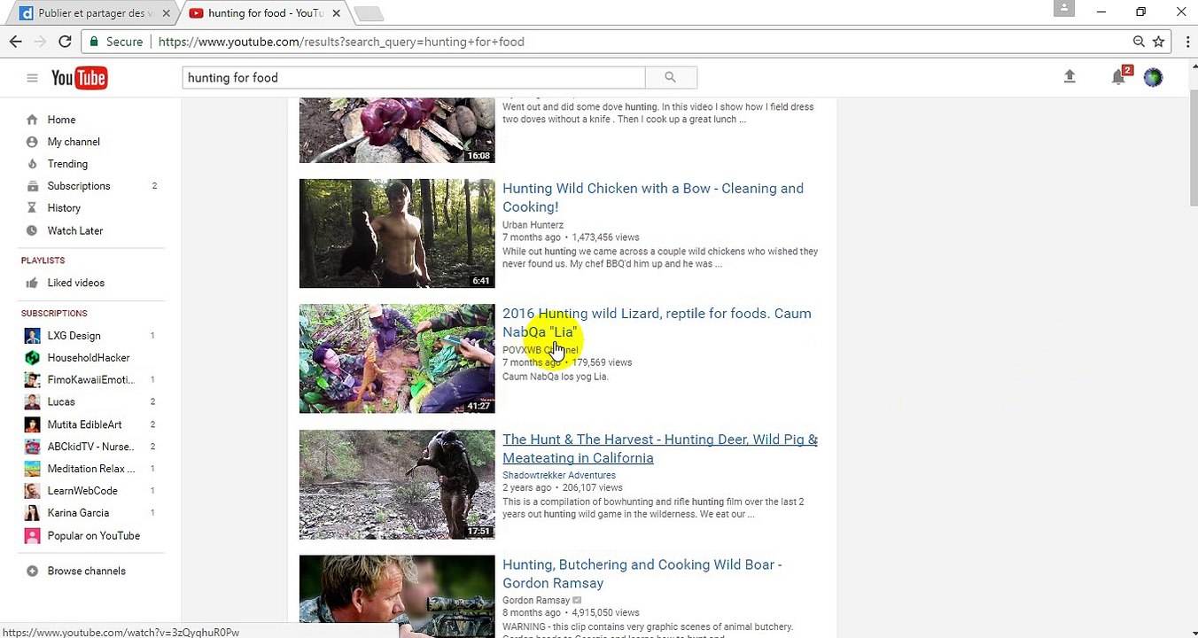Open the YouTube hamburger guide menu
1198x638 pixels.
32,78
